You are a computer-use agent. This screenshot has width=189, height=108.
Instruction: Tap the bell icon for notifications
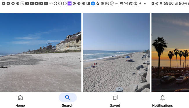[x=163, y=98]
